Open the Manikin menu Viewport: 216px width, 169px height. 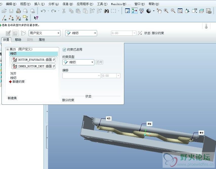coord(121,4)
